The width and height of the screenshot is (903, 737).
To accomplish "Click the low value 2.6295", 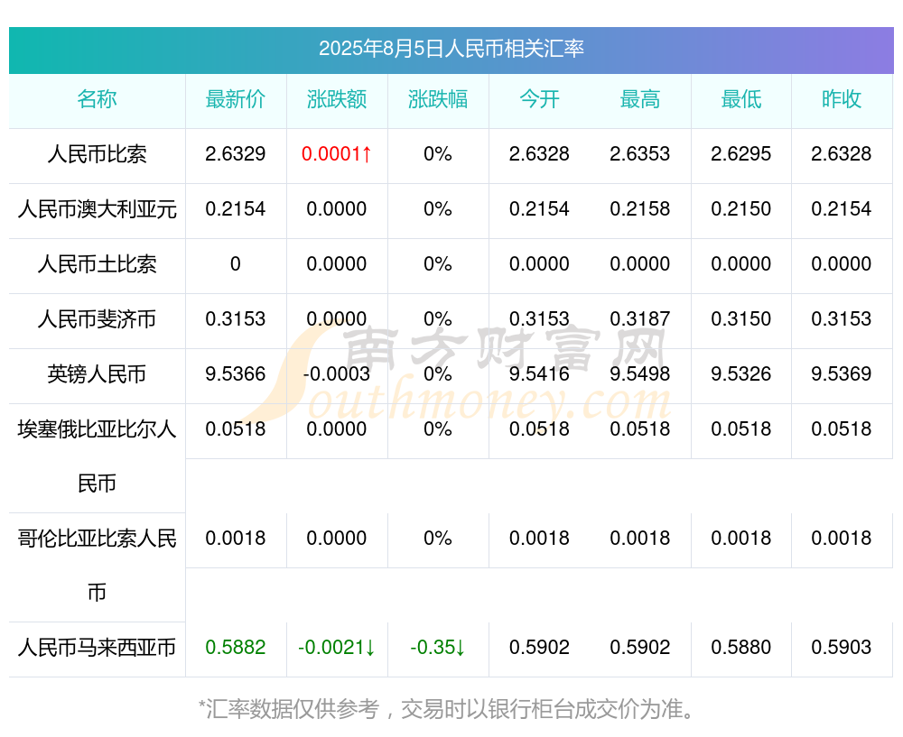I will point(741,153).
